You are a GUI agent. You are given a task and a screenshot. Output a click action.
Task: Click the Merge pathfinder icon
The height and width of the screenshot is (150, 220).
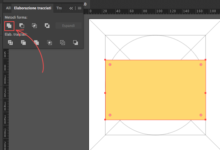point(36,43)
